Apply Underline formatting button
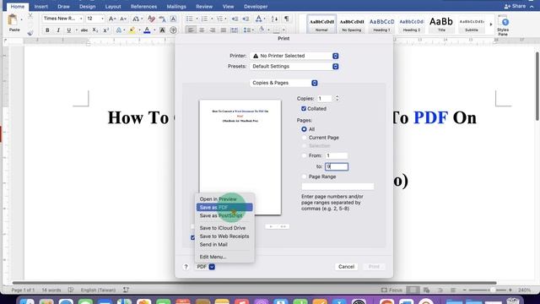This screenshot has width=540, height=304. pyautogui.click(x=69, y=30)
